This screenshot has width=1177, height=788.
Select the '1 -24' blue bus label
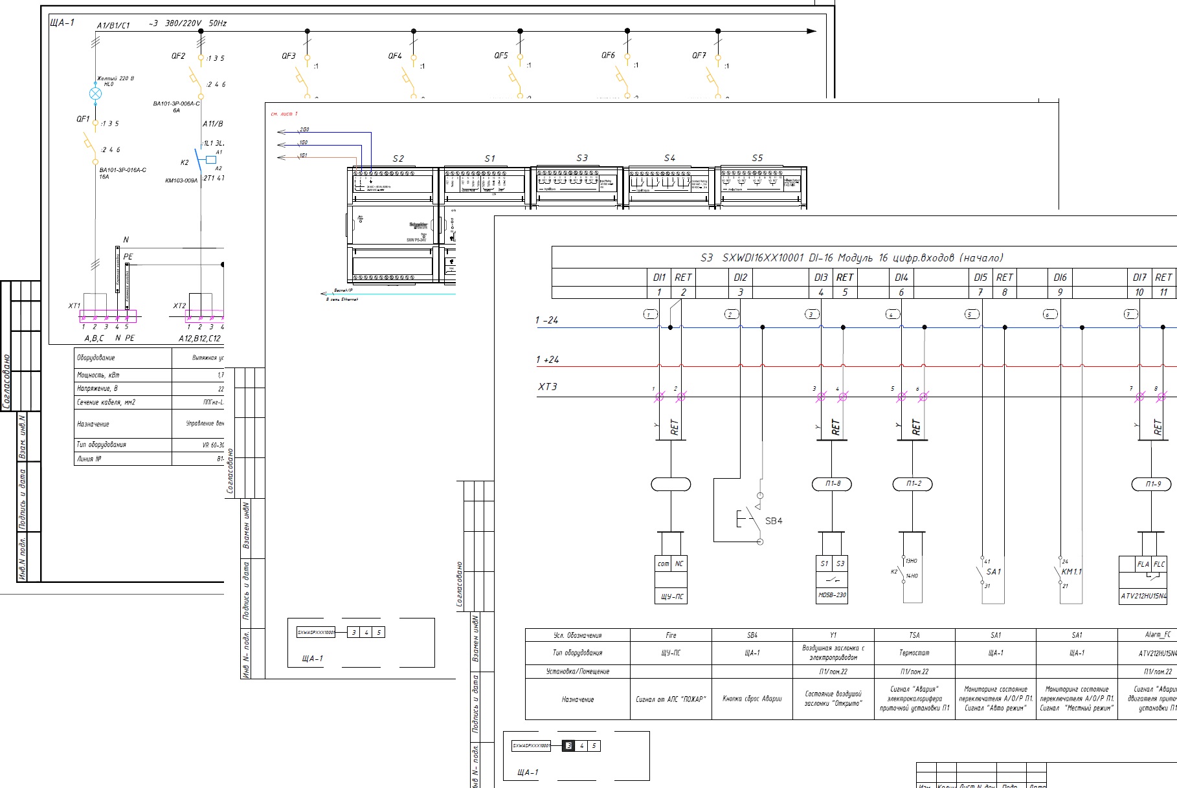(x=547, y=320)
